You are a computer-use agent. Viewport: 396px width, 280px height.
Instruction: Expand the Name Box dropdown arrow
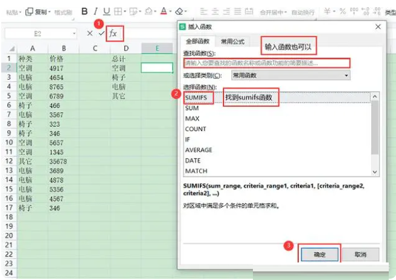[x=74, y=34]
